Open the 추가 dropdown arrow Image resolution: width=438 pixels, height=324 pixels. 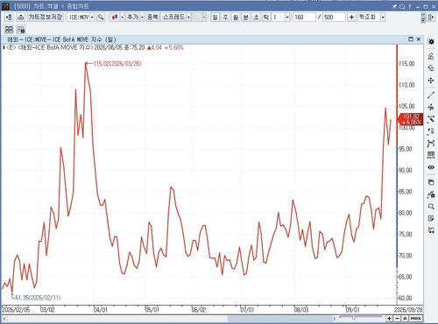[142, 18]
